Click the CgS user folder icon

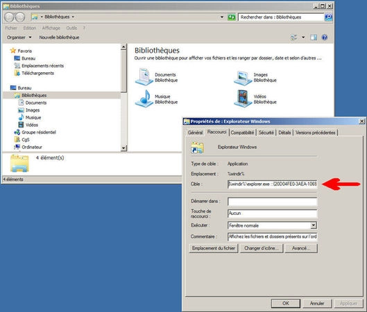click(x=17, y=139)
